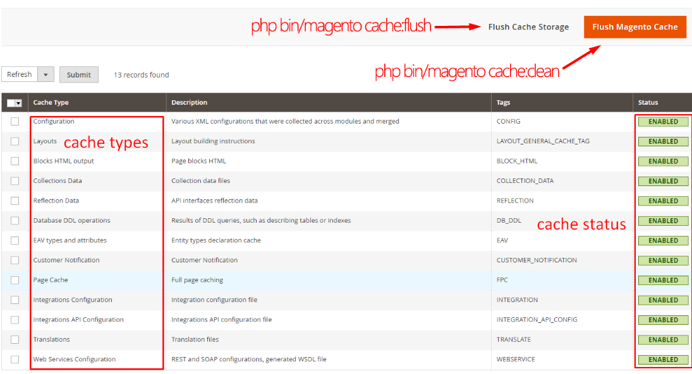Open the Refresh action dropdown
Viewport: 692px width, 374px height.
click(x=46, y=74)
